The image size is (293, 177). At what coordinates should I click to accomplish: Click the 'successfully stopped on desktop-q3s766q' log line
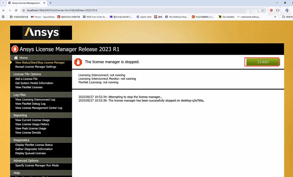(x=141, y=101)
